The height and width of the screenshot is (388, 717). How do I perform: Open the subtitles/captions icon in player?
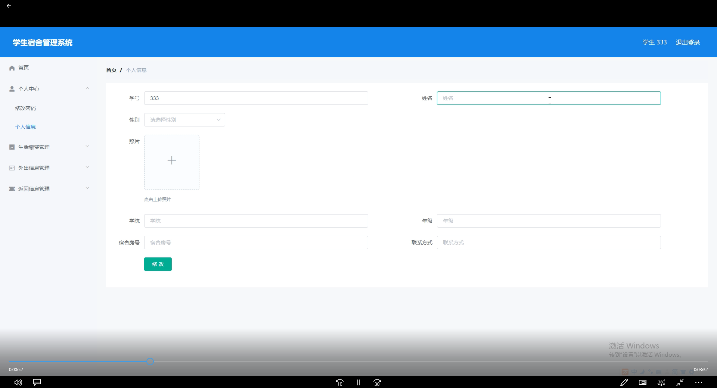(37, 382)
